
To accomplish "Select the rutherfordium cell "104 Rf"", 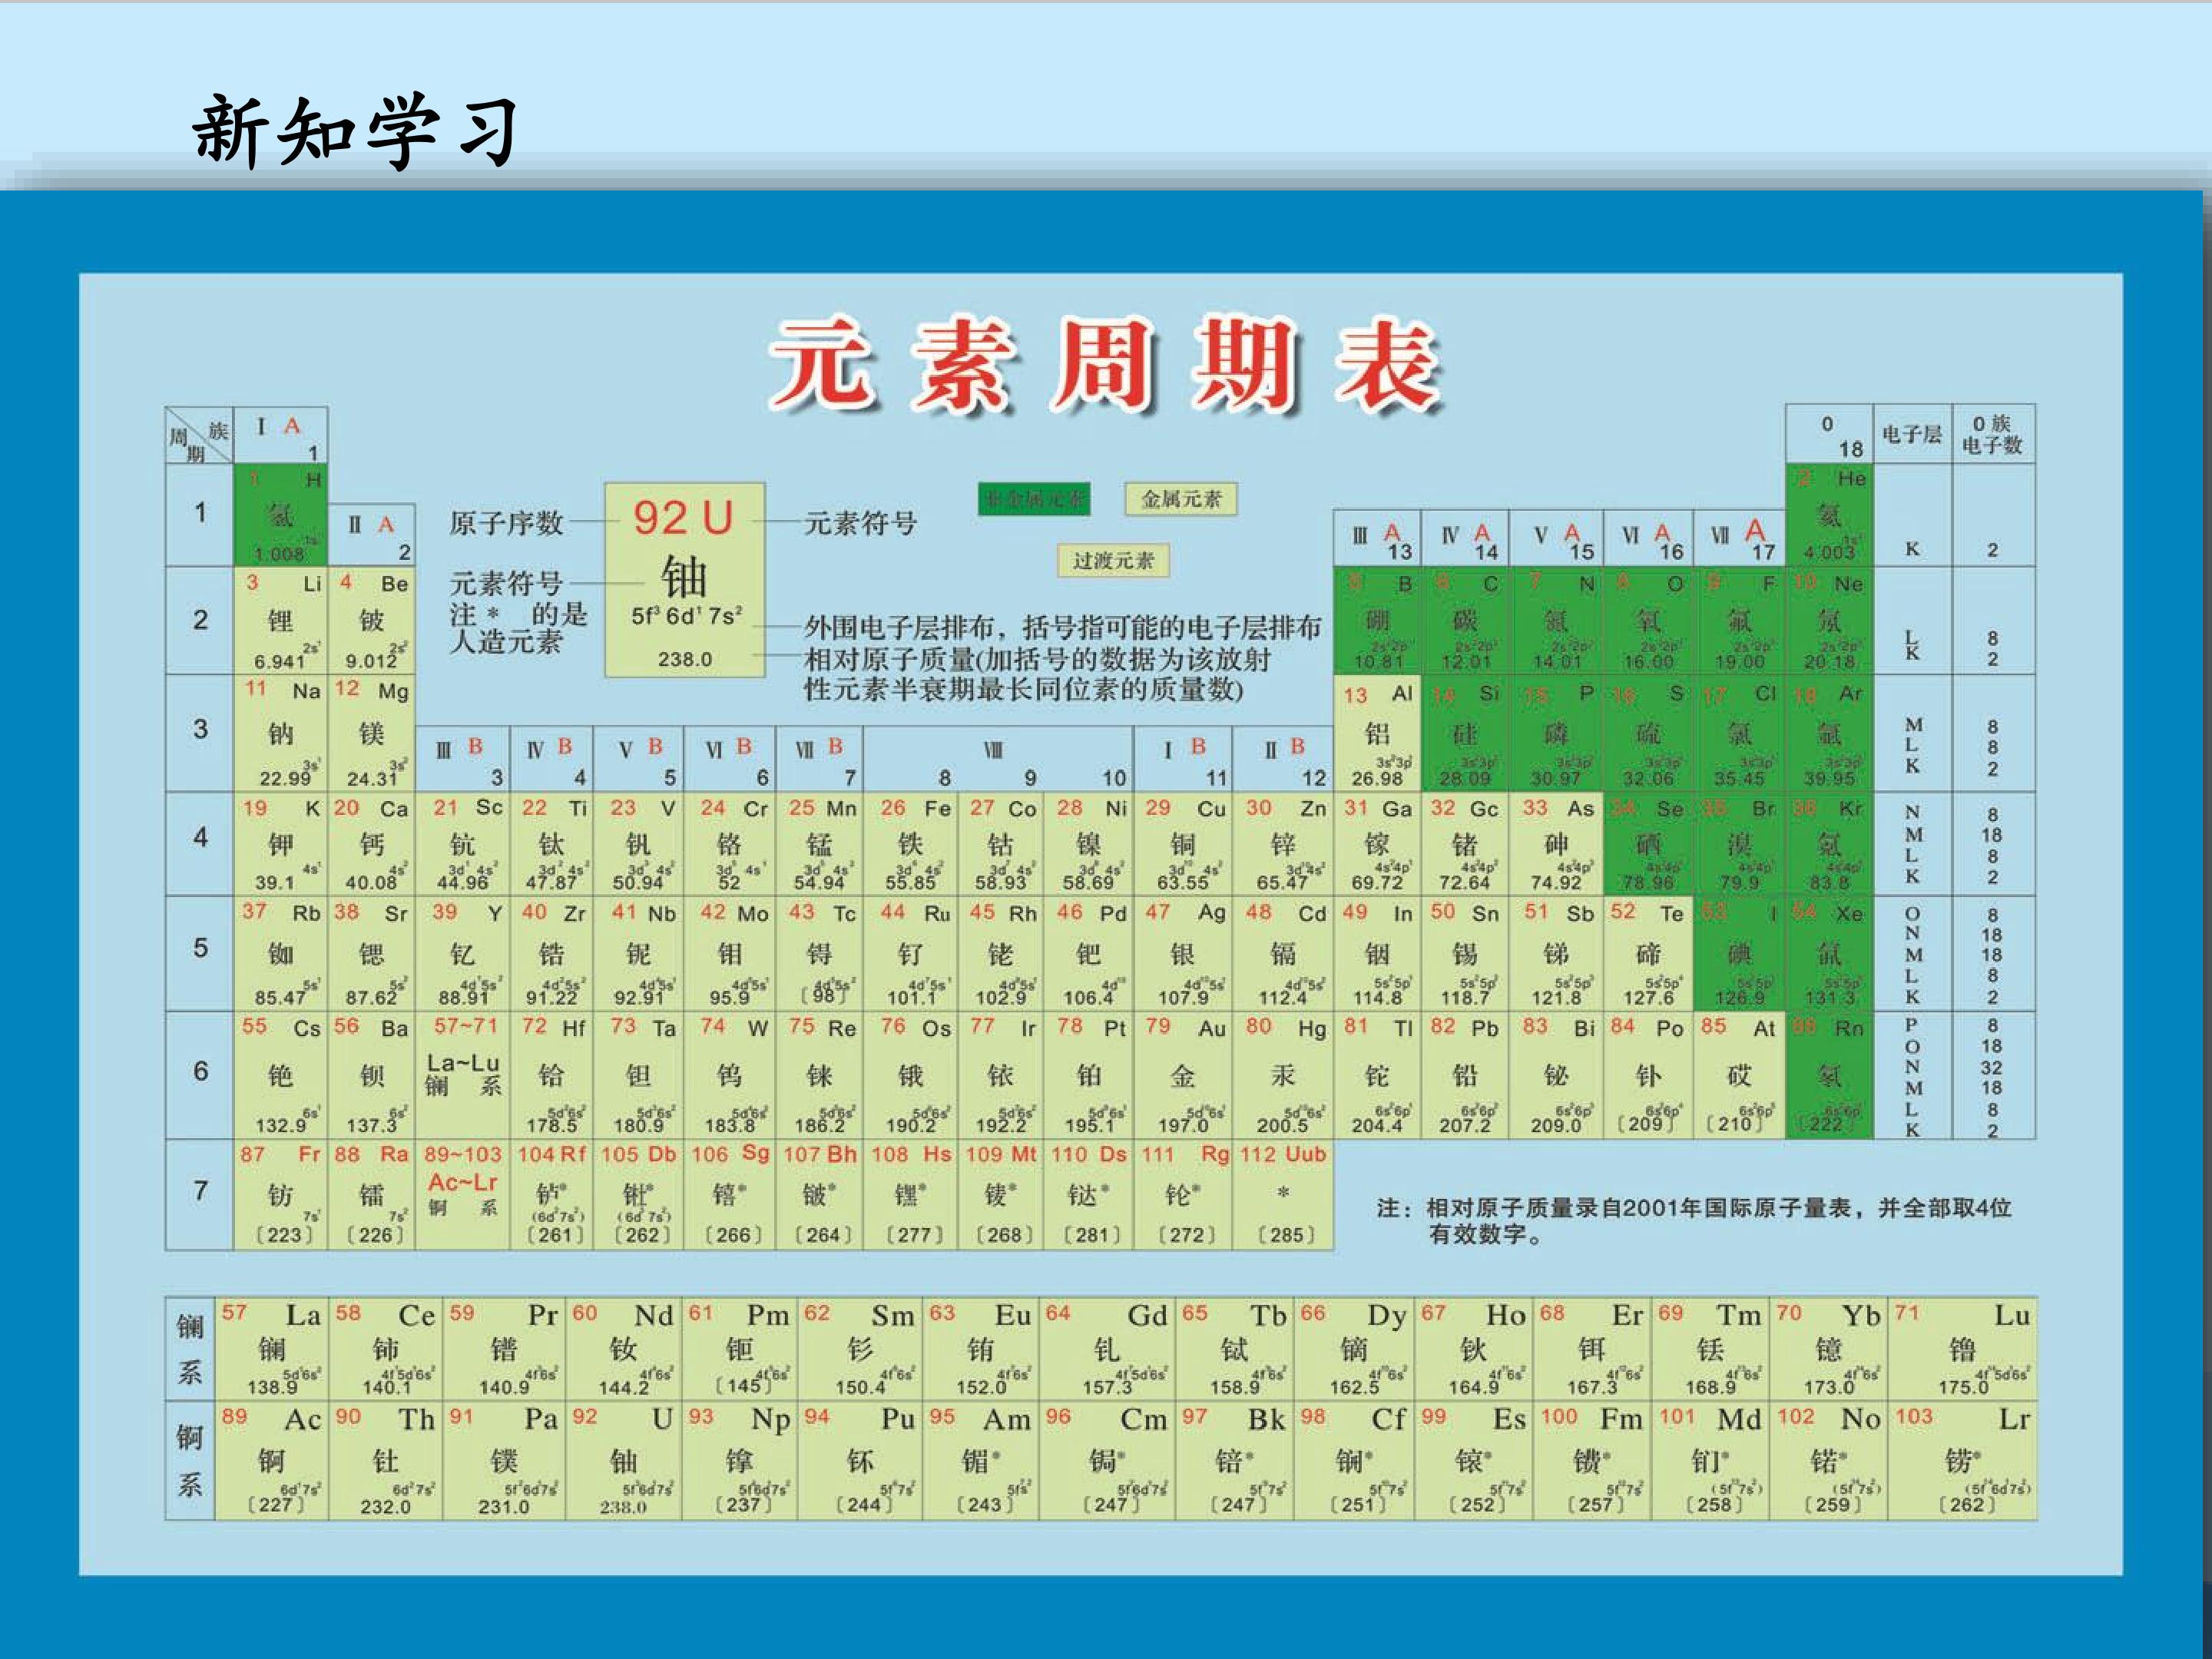I will tap(552, 1194).
